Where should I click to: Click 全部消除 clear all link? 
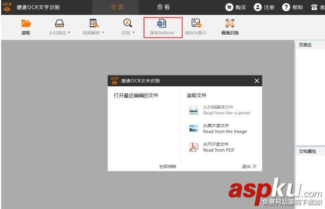(x=167, y=166)
